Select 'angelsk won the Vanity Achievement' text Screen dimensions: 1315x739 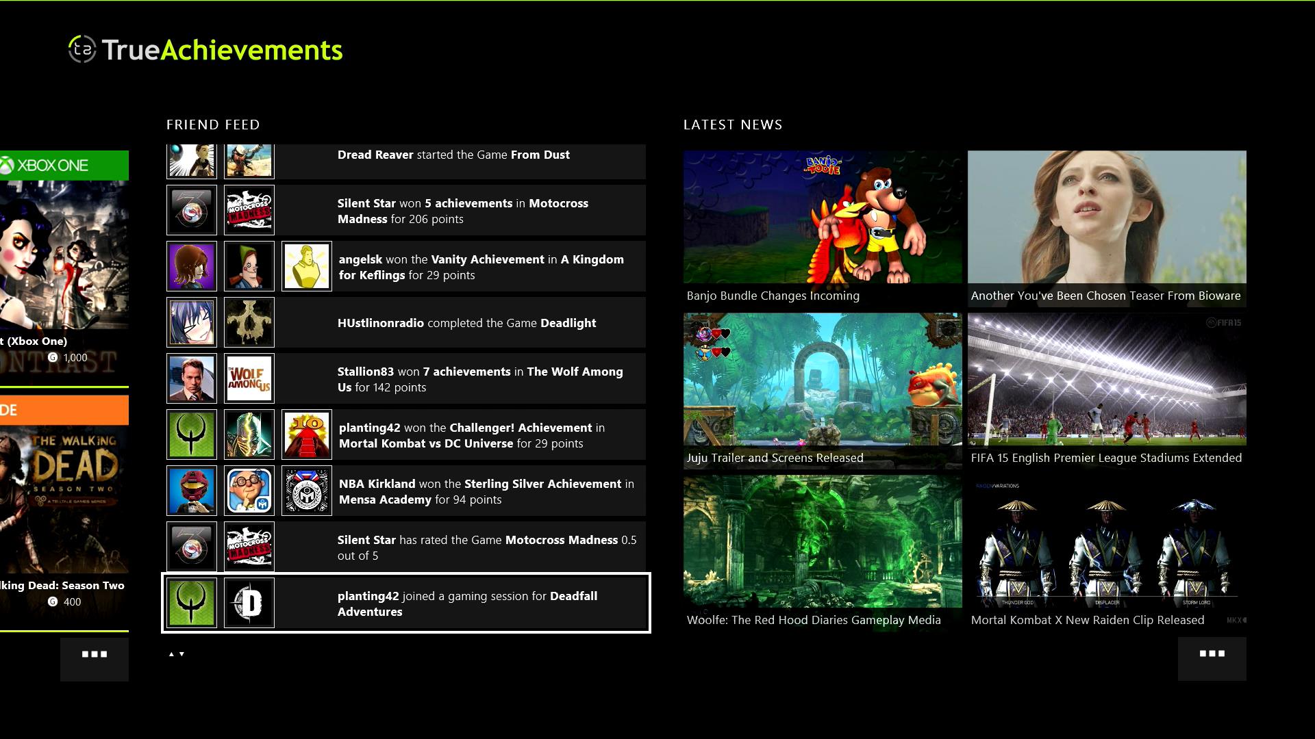(481, 267)
